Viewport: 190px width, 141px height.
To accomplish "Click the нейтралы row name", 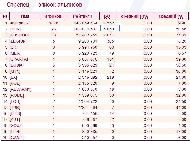I will [x=19, y=23].
